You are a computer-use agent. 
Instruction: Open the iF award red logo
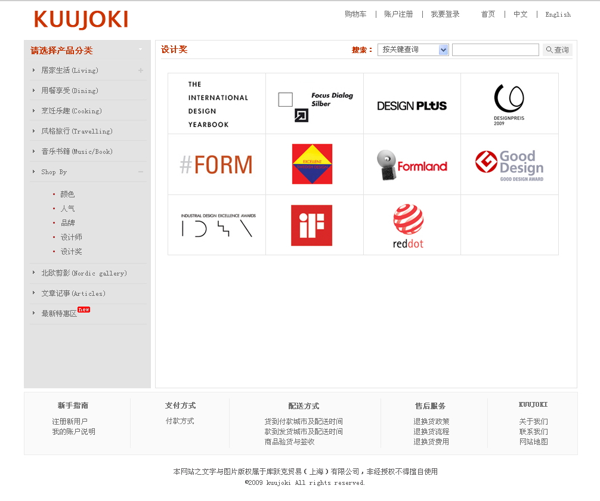tap(311, 225)
